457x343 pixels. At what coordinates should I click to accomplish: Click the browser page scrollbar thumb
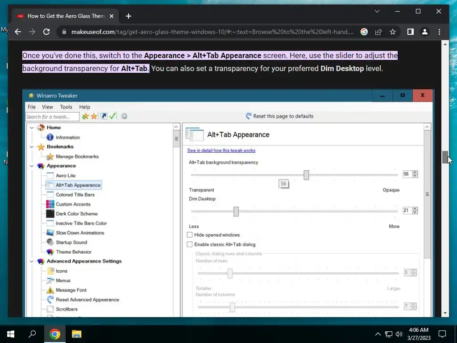(x=445, y=158)
